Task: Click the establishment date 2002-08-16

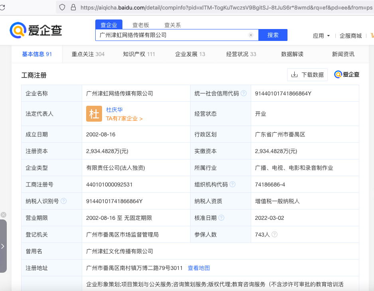Action: click(100, 134)
